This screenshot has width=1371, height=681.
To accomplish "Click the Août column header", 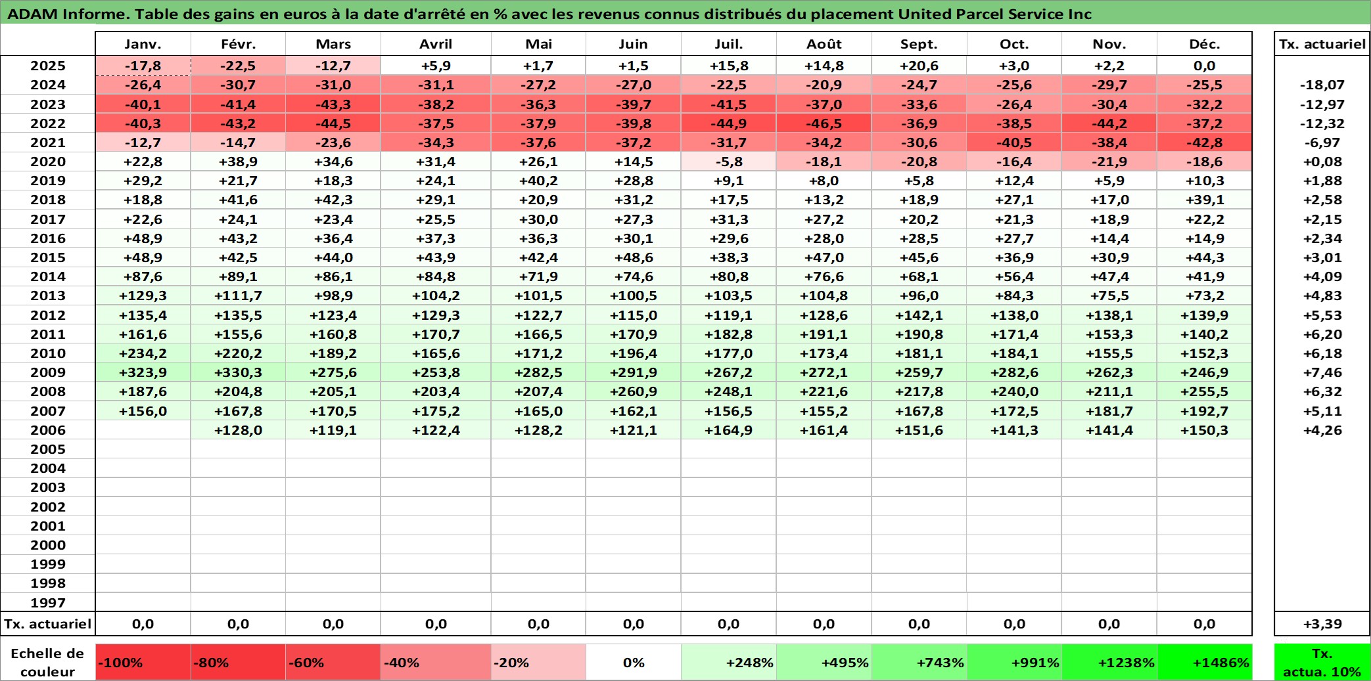I will [824, 44].
